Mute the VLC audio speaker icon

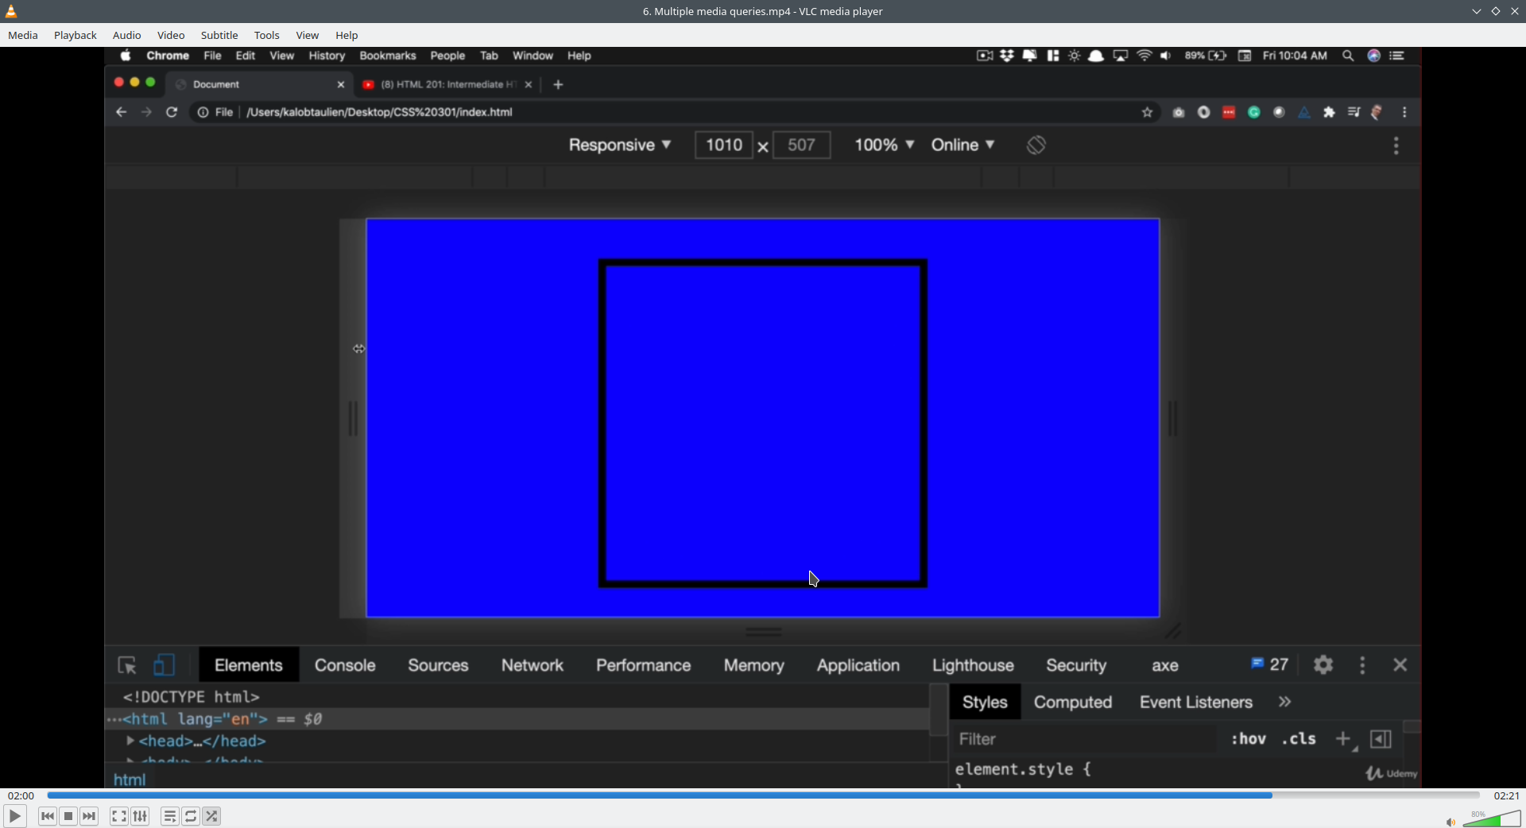(1450, 822)
